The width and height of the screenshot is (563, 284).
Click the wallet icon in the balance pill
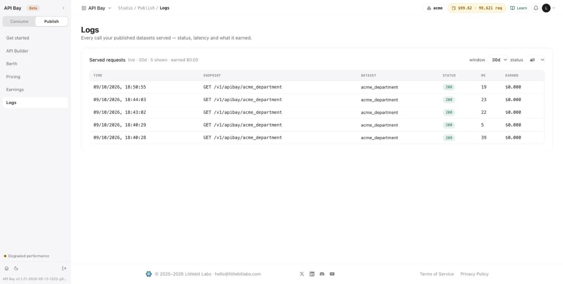(x=453, y=8)
